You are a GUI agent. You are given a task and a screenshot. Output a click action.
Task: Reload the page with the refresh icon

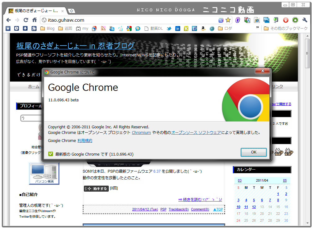click(26, 20)
